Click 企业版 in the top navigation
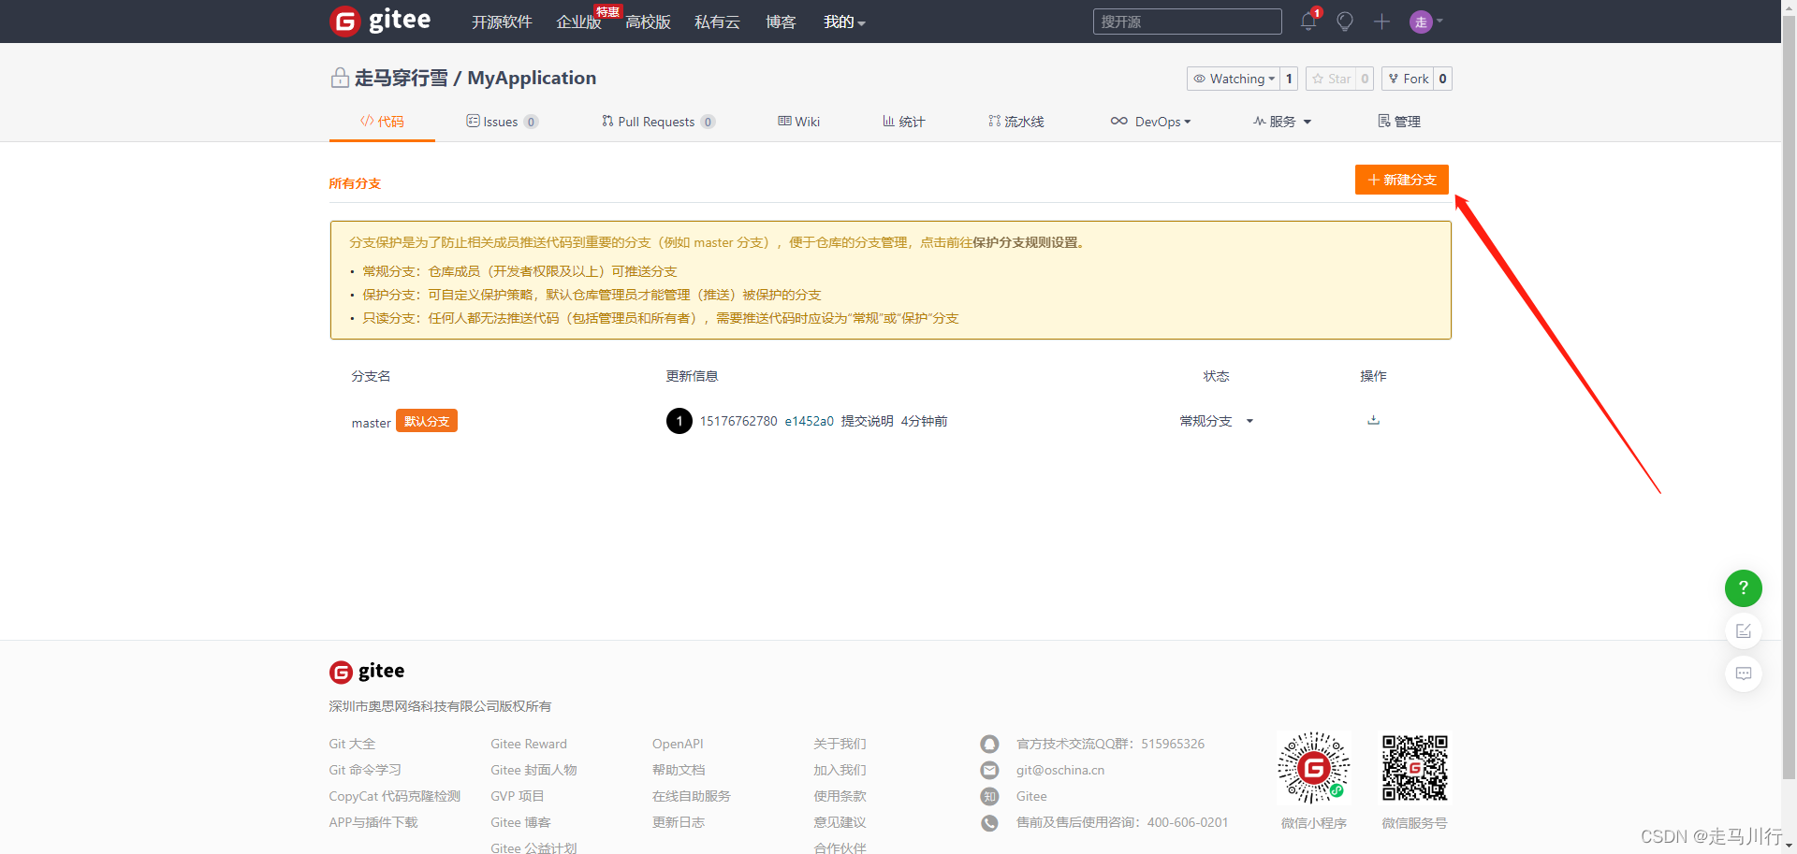The width and height of the screenshot is (1797, 854). [578, 22]
